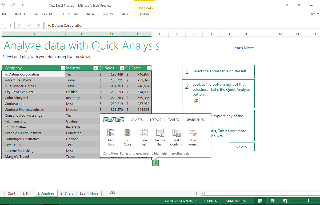
Task: Click the horizontal scrollbar left arrow
Action: [x=203, y=194]
